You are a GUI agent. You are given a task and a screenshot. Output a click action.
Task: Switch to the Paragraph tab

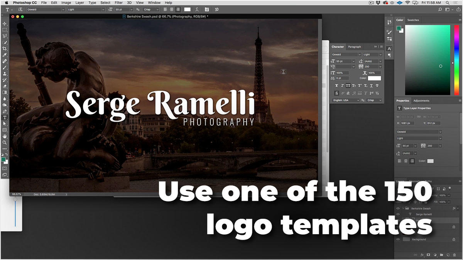tap(354, 47)
